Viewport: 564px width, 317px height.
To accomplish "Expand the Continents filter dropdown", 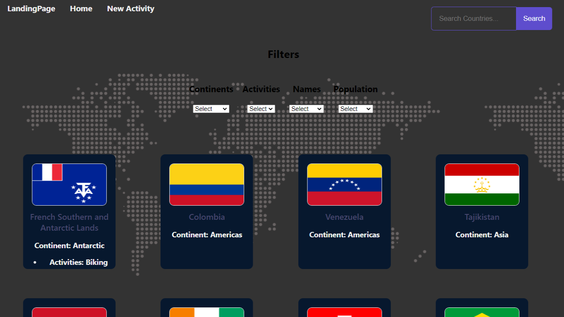I will click(211, 109).
